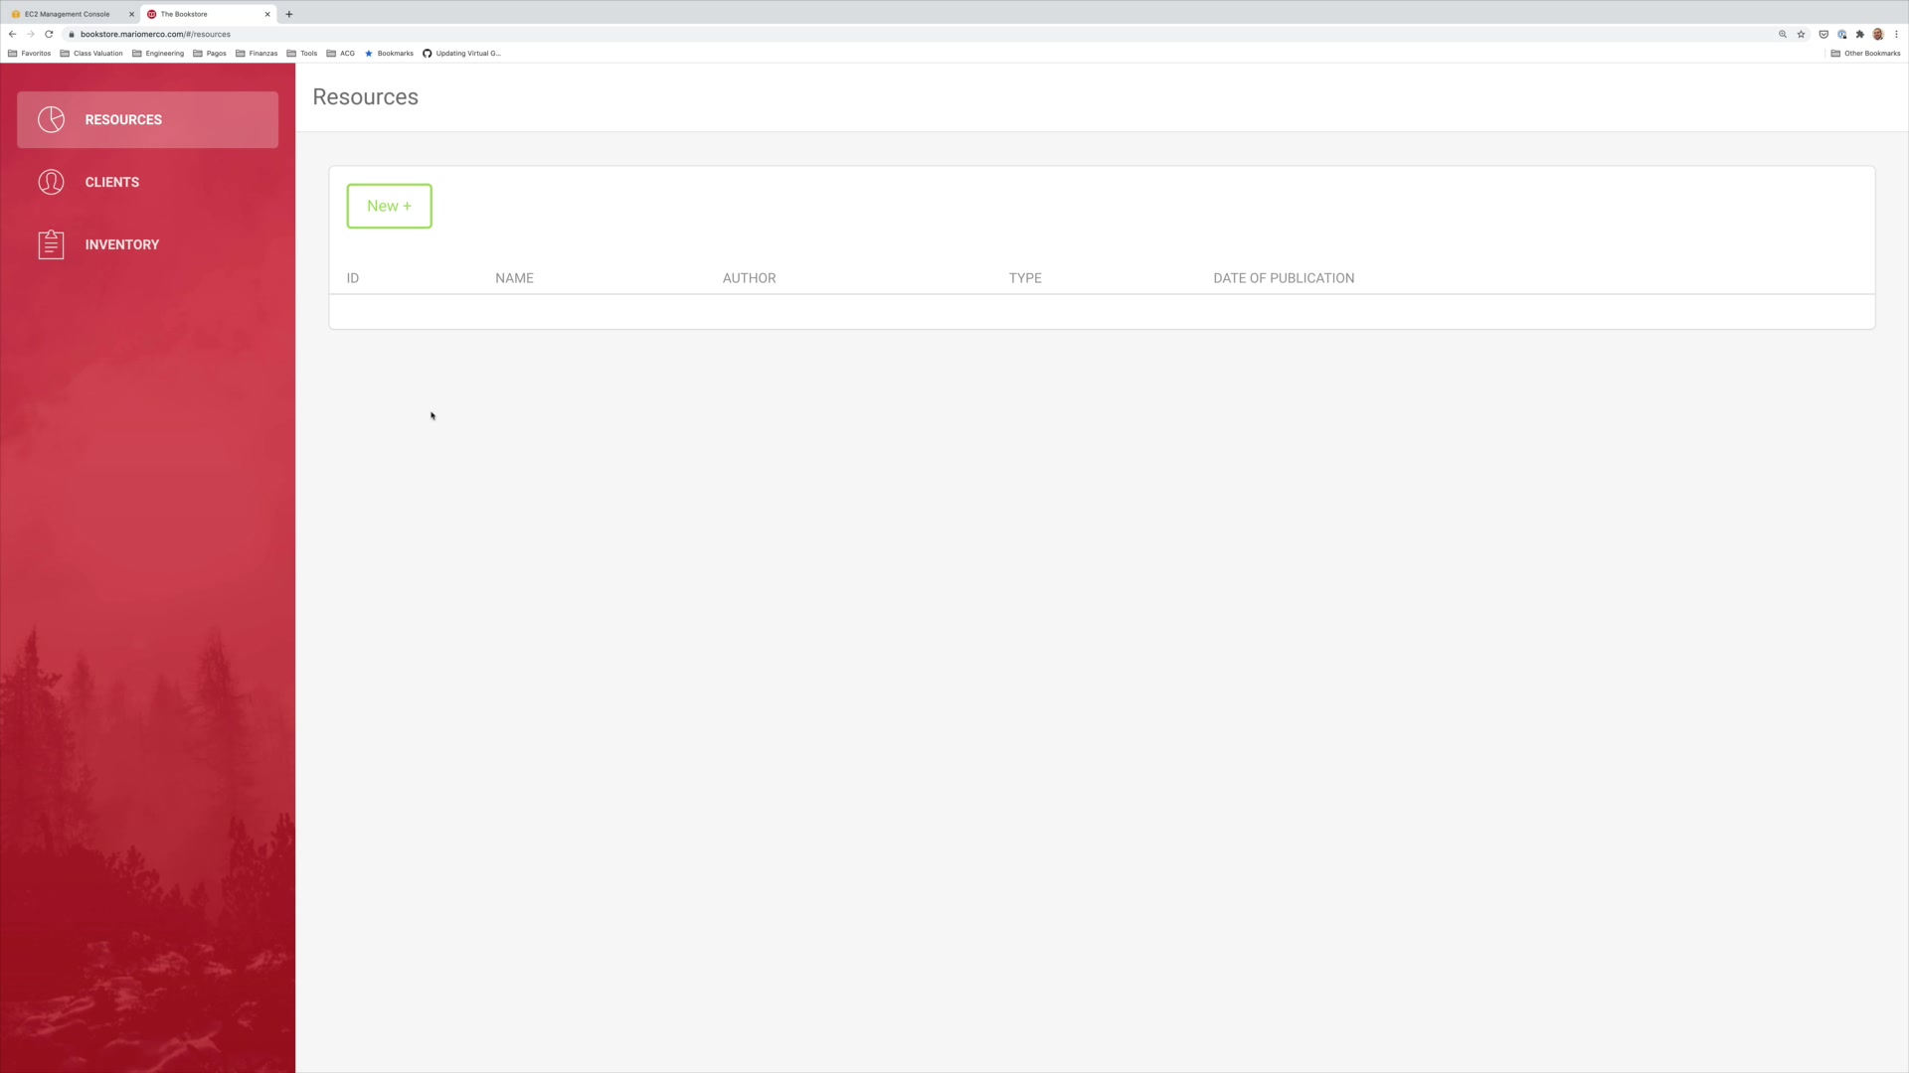
Task: Click the Inventory clipboard icon
Action: click(51, 244)
